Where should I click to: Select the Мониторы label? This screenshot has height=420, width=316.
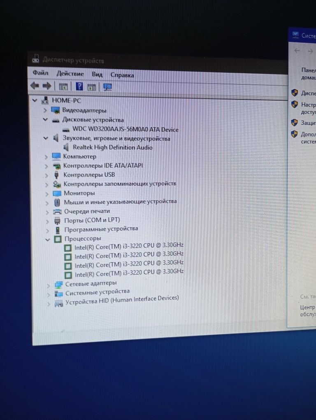pos(79,193)
